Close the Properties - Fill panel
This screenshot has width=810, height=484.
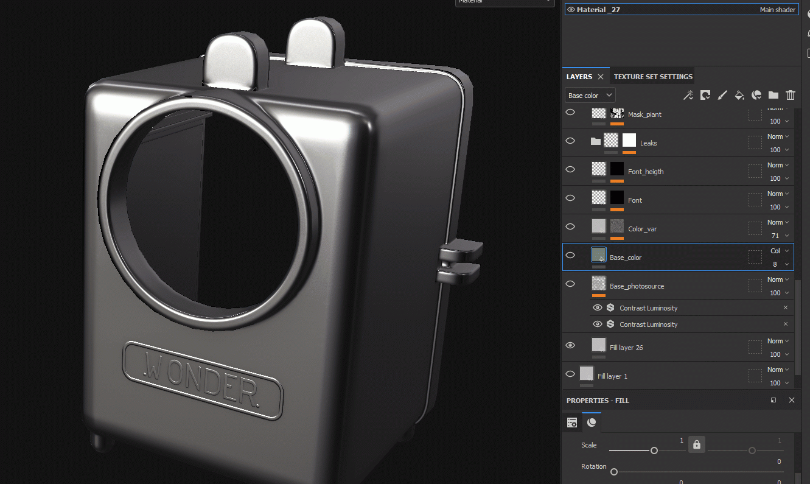792,400
